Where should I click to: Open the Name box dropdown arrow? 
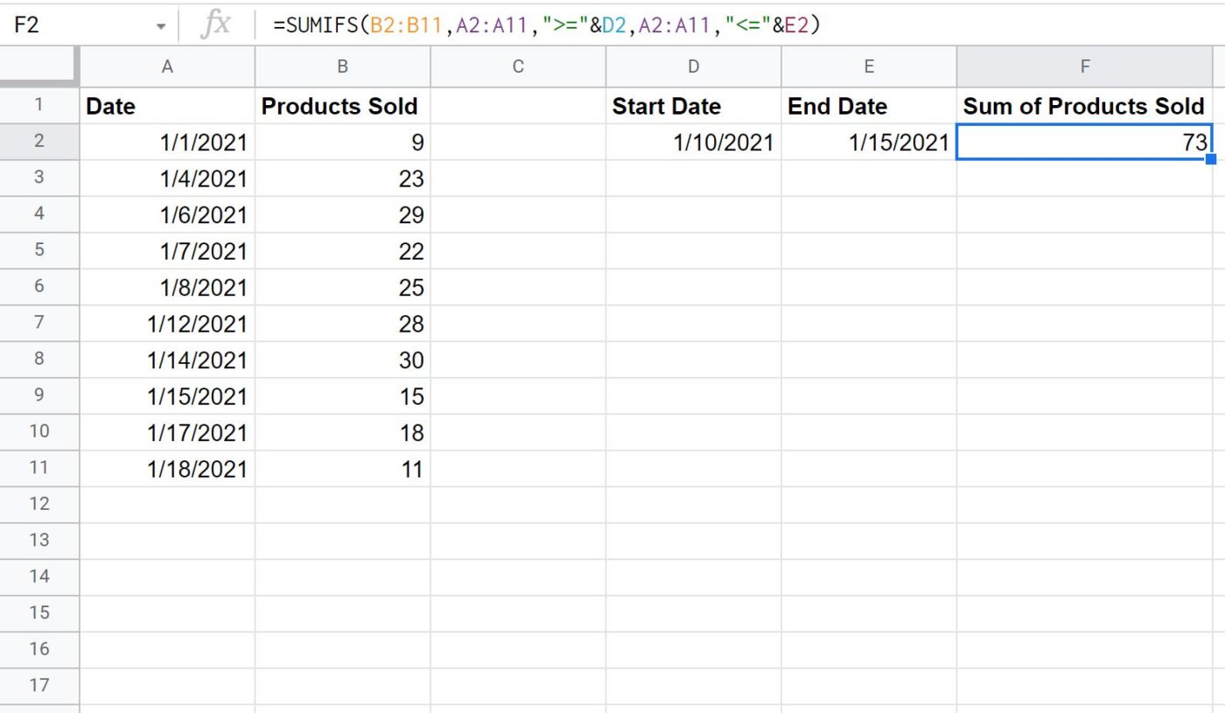click(161, 27)
